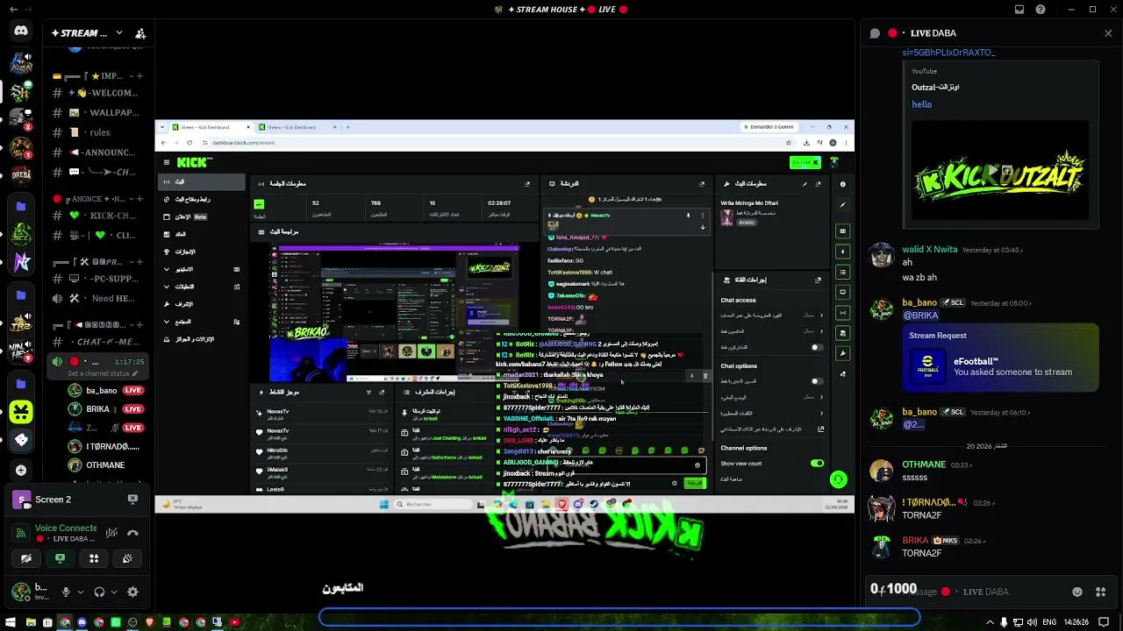Toggle the Chat access switch in Kick dashboard
This screenshot has width=1123, height=631.
coord(818,348)
